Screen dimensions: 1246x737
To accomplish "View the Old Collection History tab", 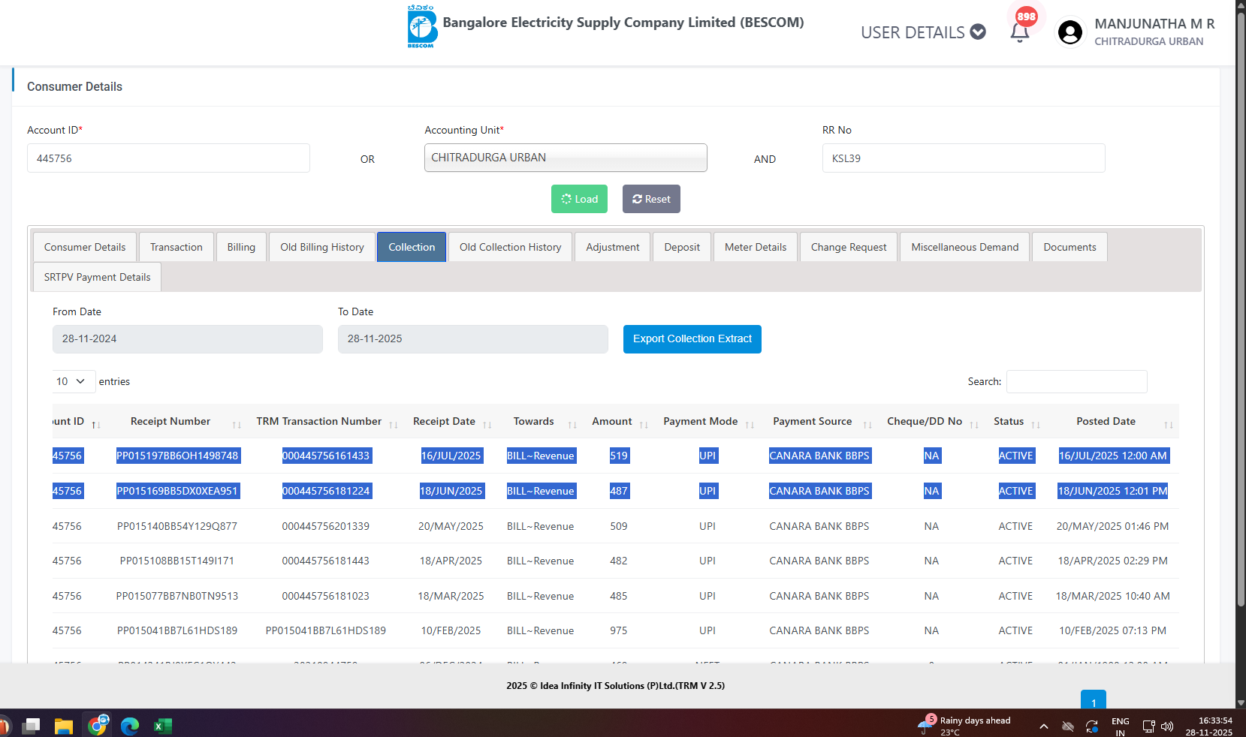I will click(511, 247).
